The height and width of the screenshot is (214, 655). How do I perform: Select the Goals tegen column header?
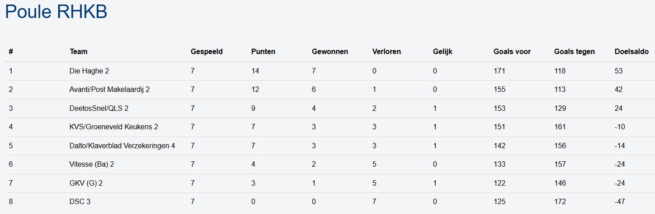(574, 51)
